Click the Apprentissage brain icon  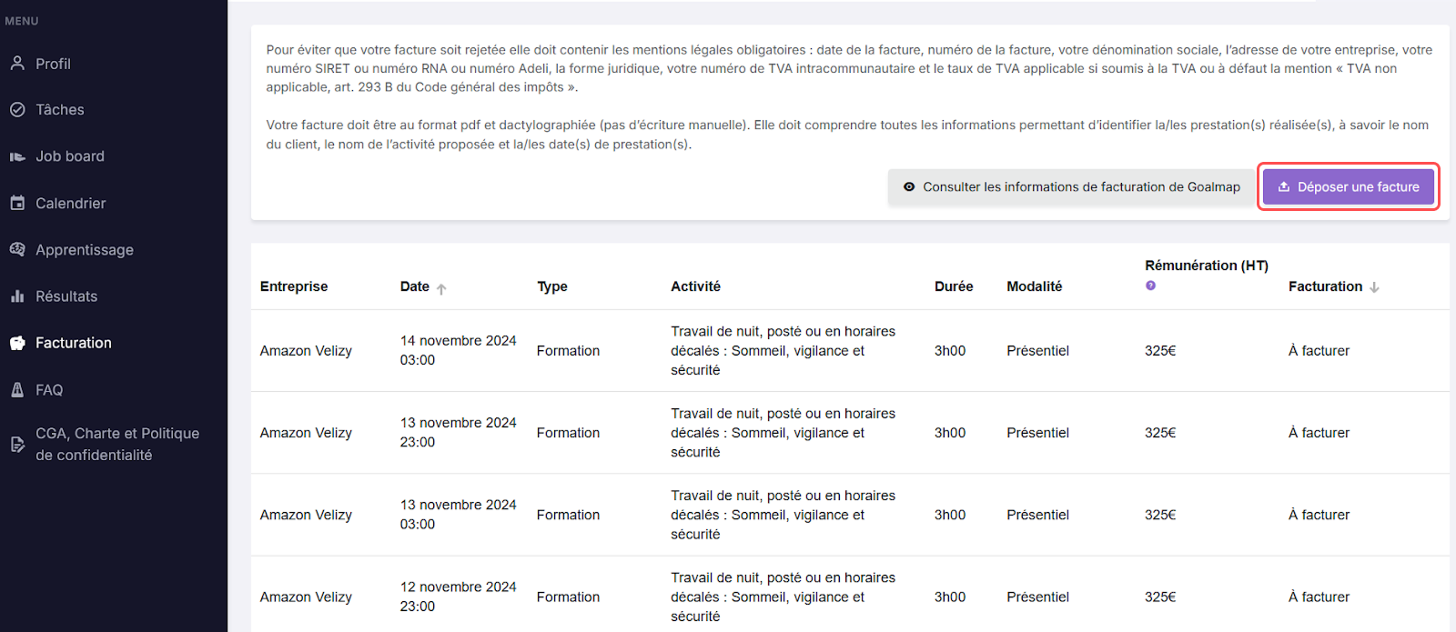17,249
